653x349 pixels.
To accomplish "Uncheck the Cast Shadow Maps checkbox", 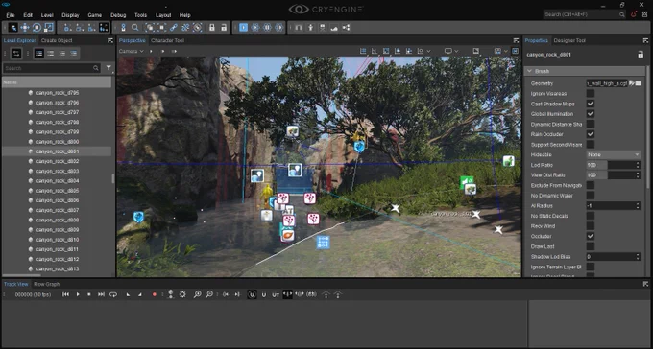I will [591, 104].
